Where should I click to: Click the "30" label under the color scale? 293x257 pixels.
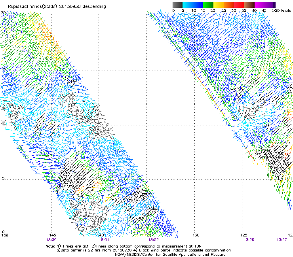pyautogui.click(x=234, y=11)
